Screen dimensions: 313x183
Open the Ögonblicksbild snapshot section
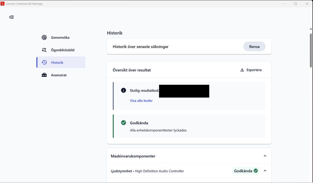61,50
